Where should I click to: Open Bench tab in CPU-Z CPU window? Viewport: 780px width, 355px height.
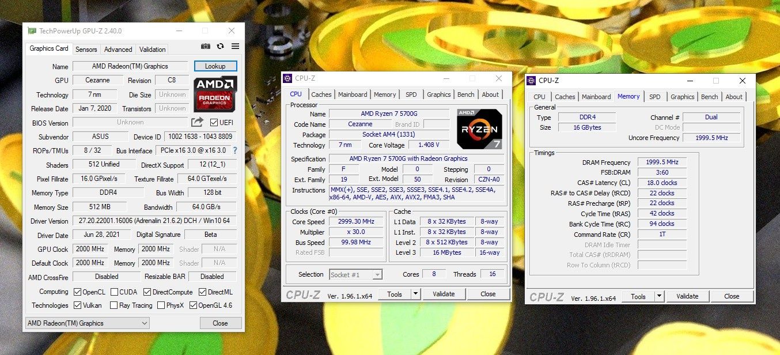coord(466,95)
